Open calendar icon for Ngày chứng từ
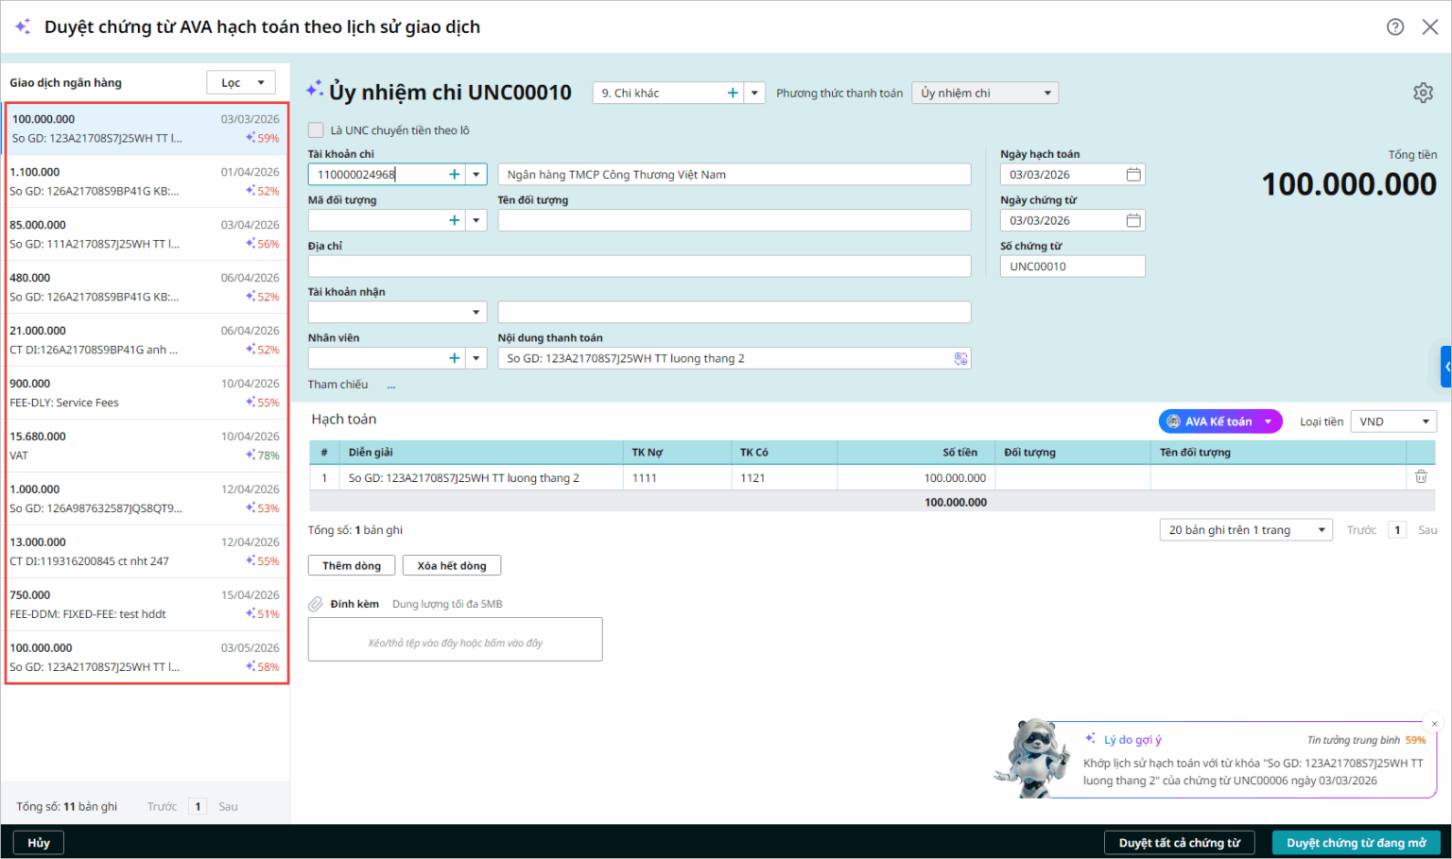The height and width of the screenshot is (859, 1452). pos(1133,220)
